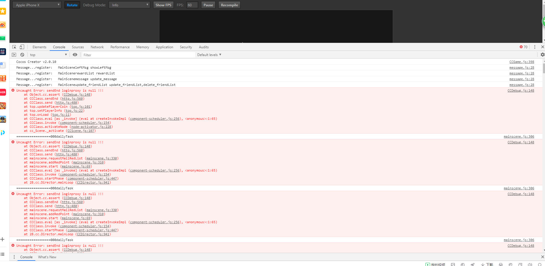Show the console sidebar panel icon
Image resolution: width=545 pixels, height=266 pixels.
tap(14, 55)
